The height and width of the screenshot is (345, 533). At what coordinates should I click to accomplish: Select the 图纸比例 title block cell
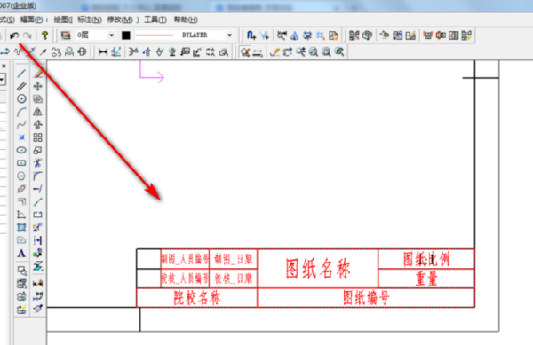(426, 259)
